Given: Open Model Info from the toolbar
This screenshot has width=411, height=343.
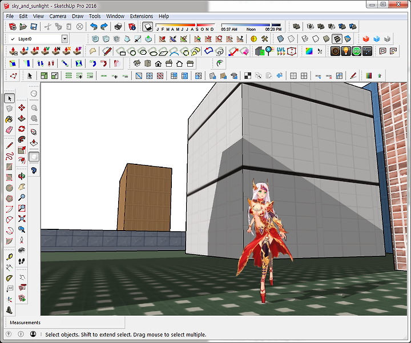Looking at the screenshot, I should (x=132, y=26).
